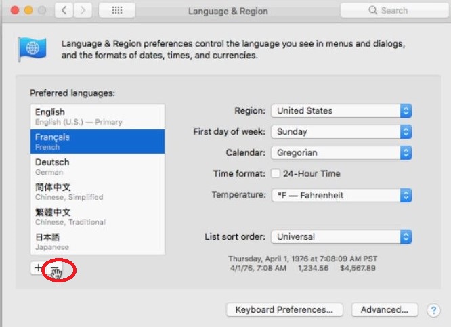
Task: Close the window with red button
Action: pyautogui.click(x=15, y=10)
